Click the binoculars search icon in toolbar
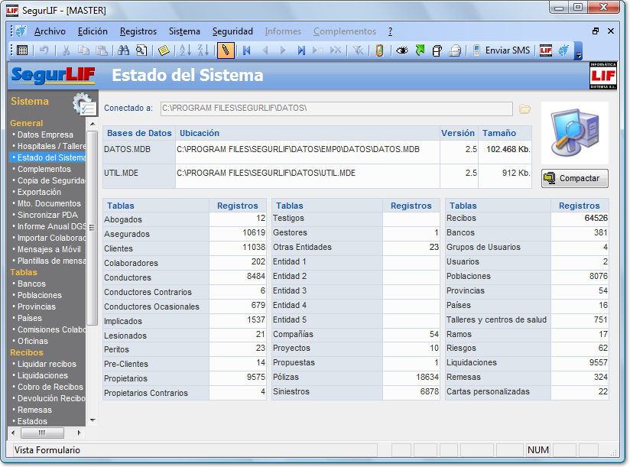630x467 pixels. click(x=123, y=50)
